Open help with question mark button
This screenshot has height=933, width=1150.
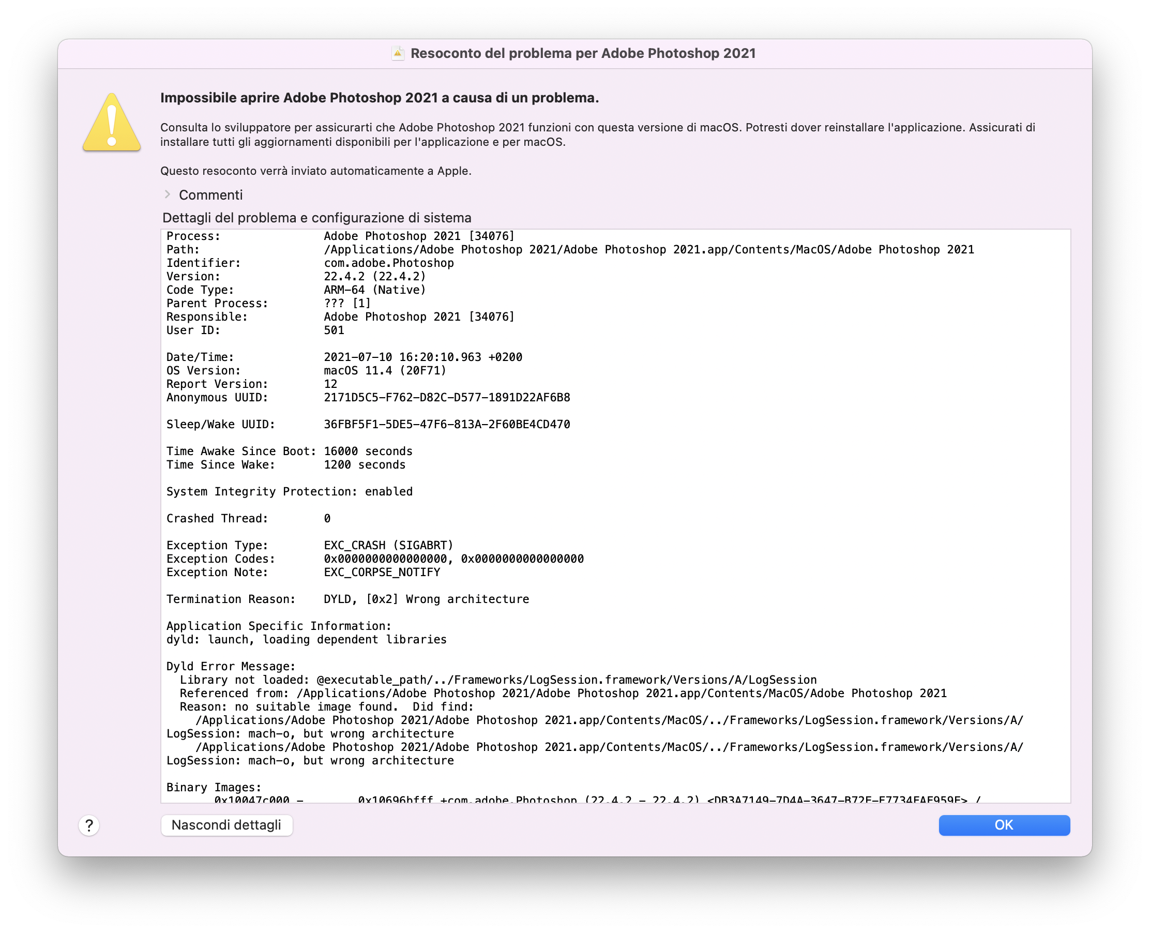click(89, 824)
